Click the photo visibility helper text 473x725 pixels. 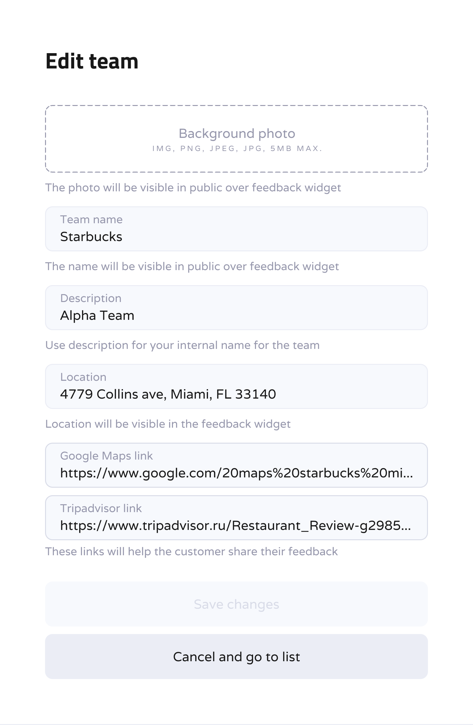point(193,188)
